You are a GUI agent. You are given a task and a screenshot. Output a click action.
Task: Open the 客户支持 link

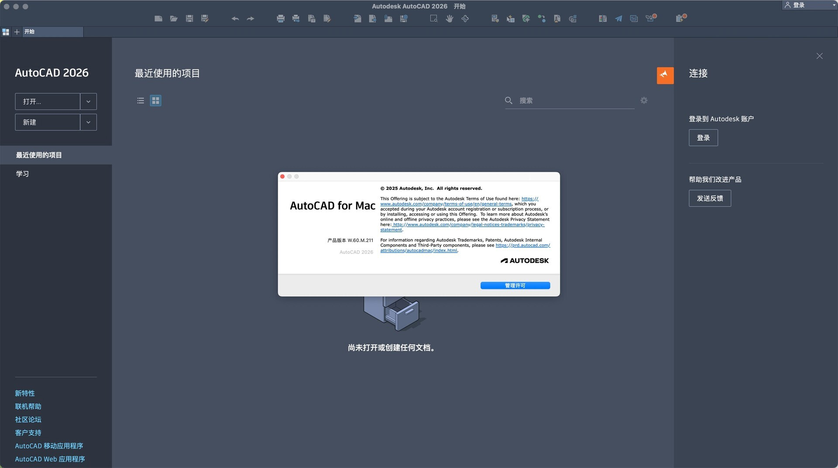pyautogui.click(x=28, y=433)
